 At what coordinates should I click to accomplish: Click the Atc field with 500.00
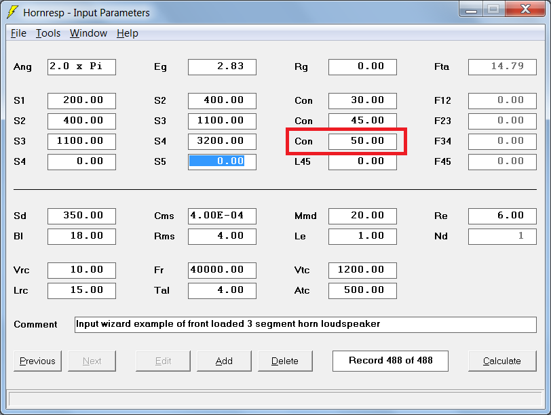coord(362,291)
